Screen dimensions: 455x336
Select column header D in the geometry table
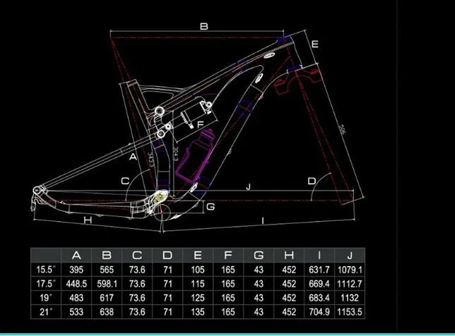point(167,256)
